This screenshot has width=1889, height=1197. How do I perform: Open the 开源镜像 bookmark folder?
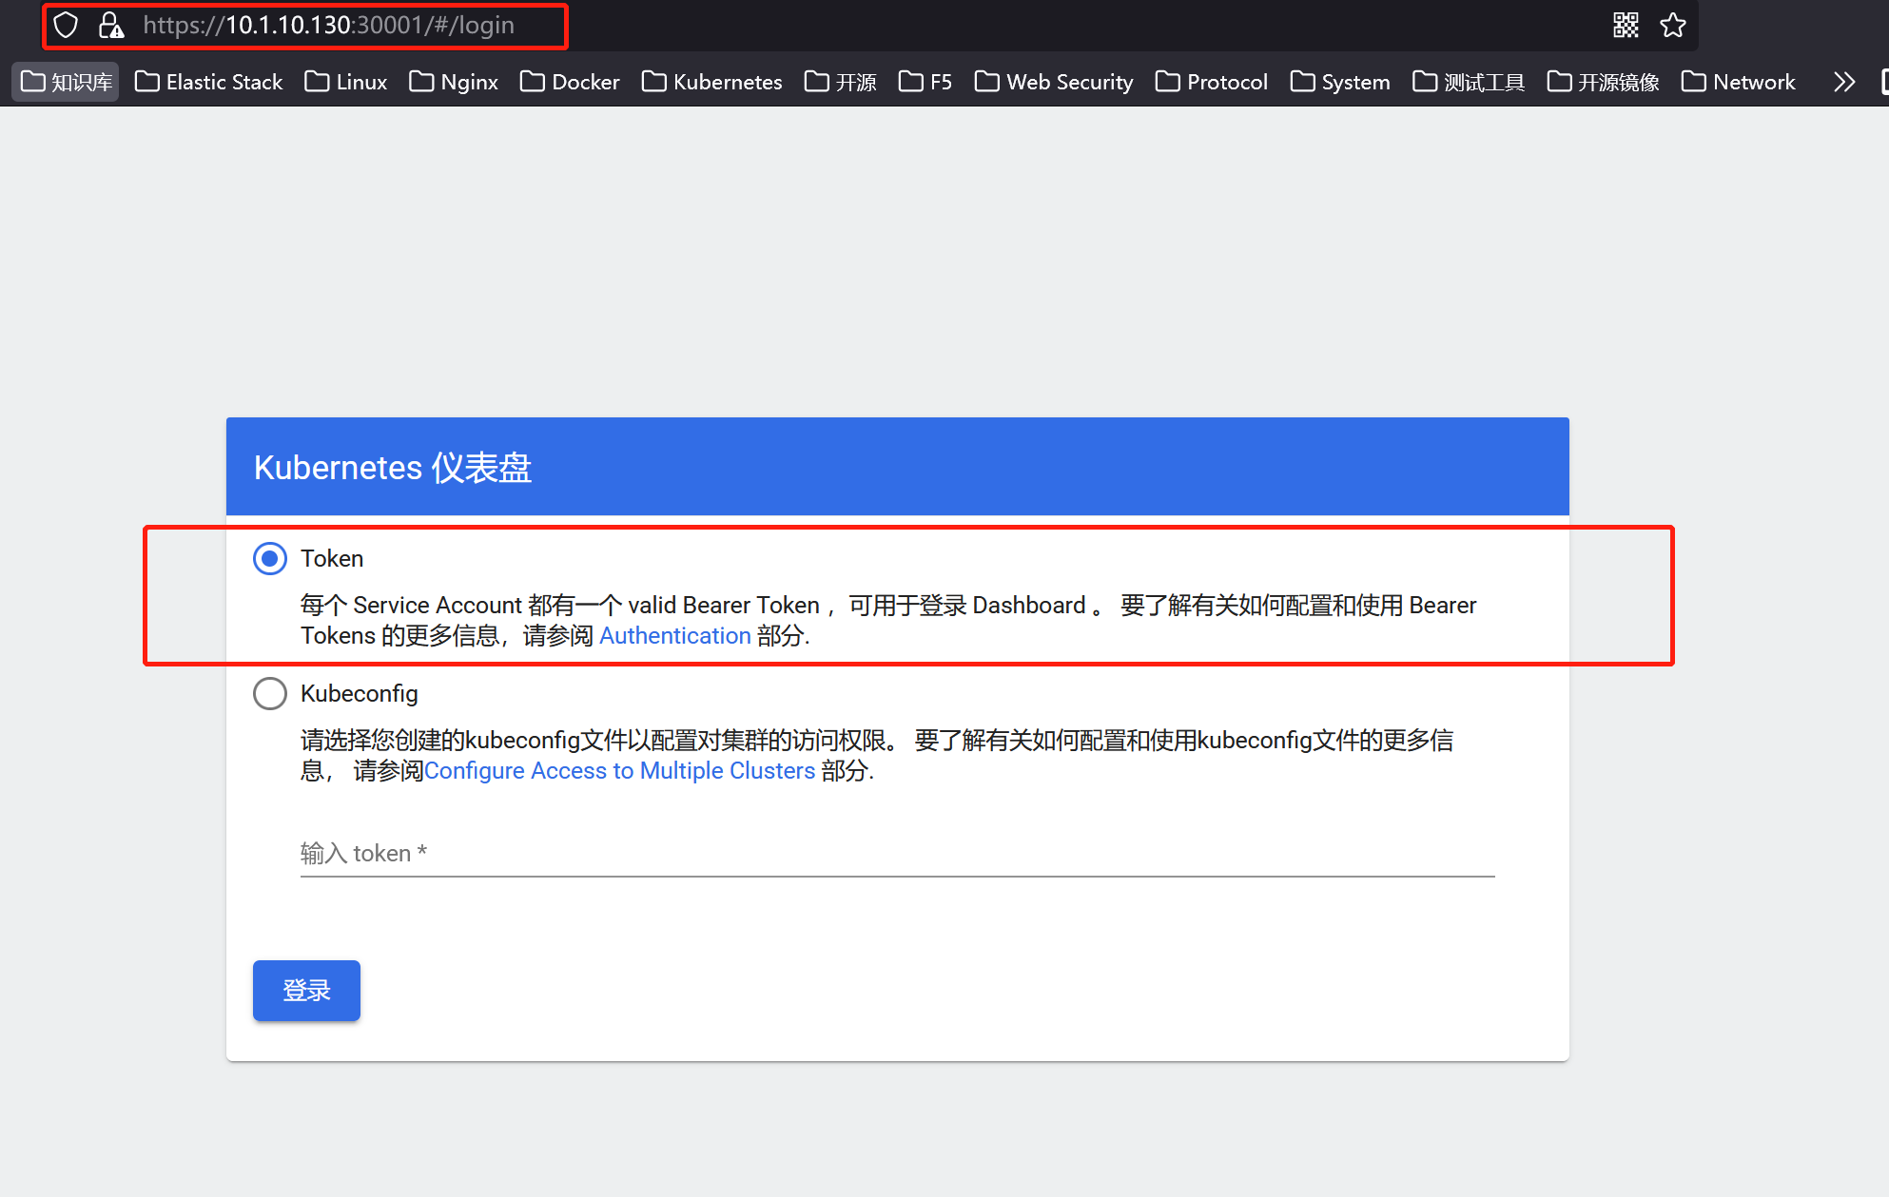[1604, 83]
